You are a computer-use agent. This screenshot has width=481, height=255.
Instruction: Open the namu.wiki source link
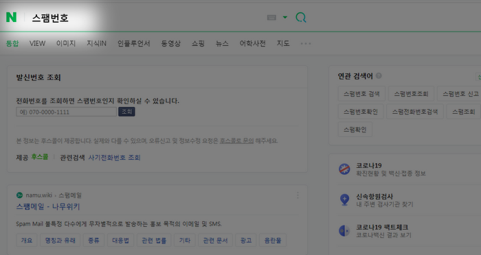54,195
